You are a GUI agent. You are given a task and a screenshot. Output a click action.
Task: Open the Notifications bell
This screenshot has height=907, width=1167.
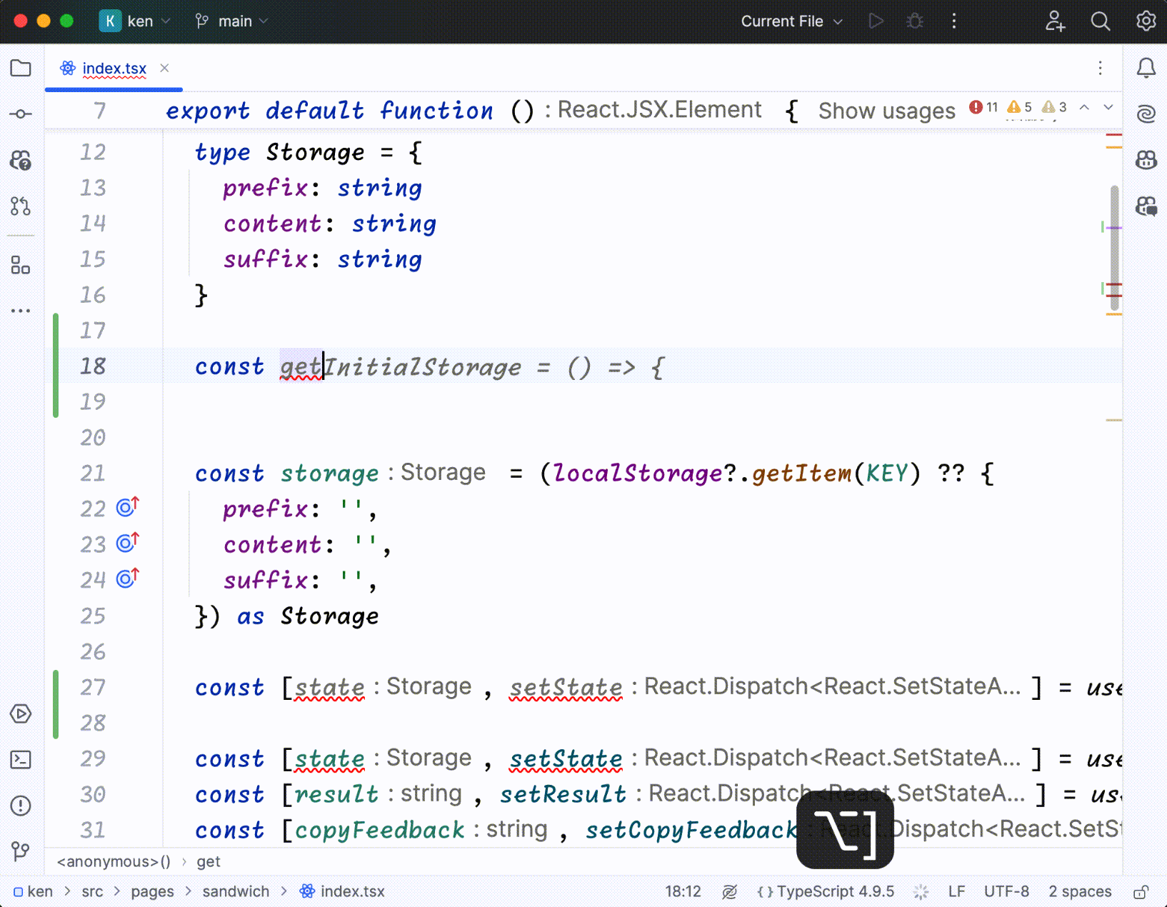1146,68
